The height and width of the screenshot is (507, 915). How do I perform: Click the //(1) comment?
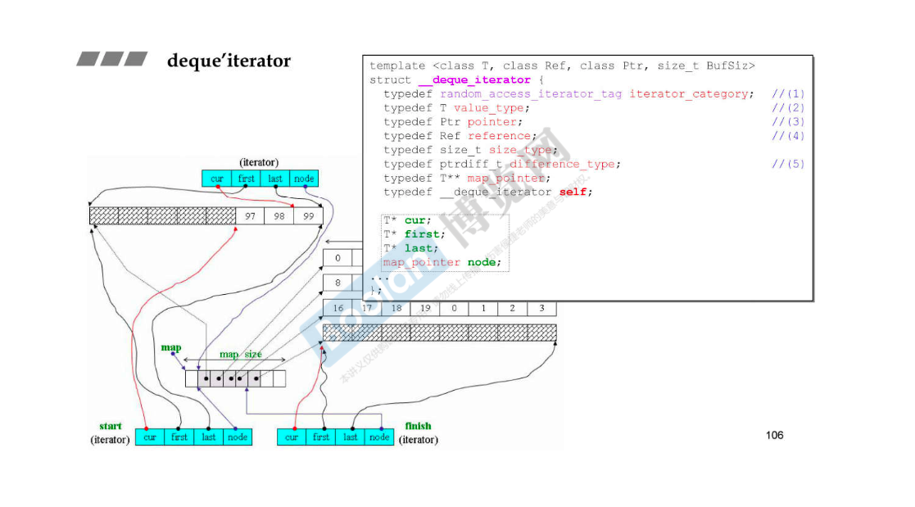[788, 94]
